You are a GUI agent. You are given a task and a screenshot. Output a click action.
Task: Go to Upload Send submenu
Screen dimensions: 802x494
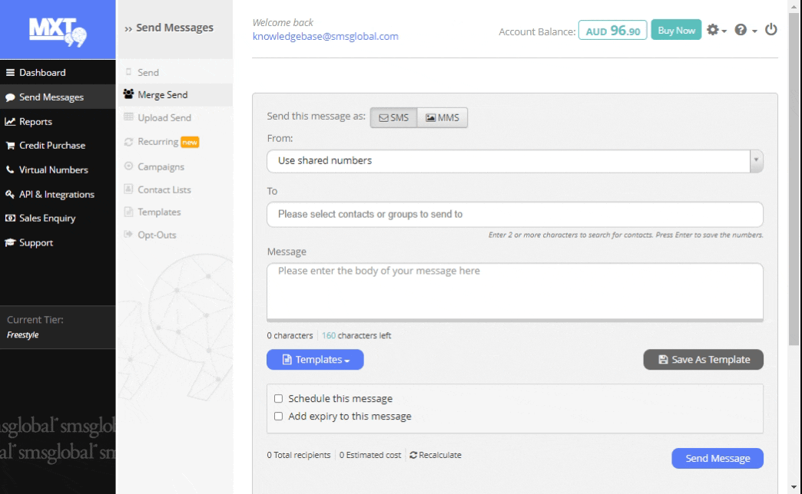pos(164,118)
